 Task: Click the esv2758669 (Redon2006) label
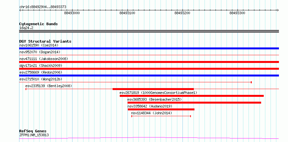click(x=41, y=72)
